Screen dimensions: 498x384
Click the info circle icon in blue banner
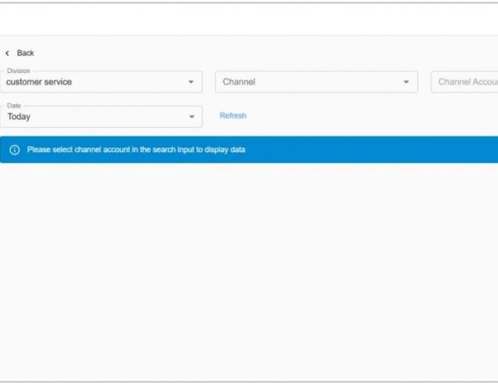point(14,150)
